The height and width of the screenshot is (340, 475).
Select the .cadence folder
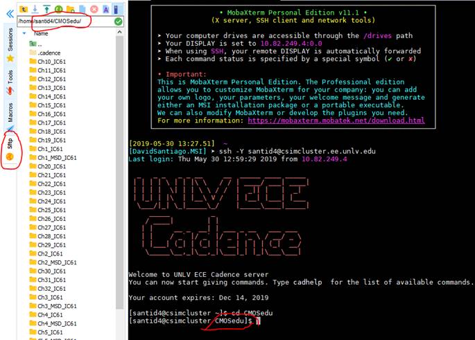(x=45, y=53)
